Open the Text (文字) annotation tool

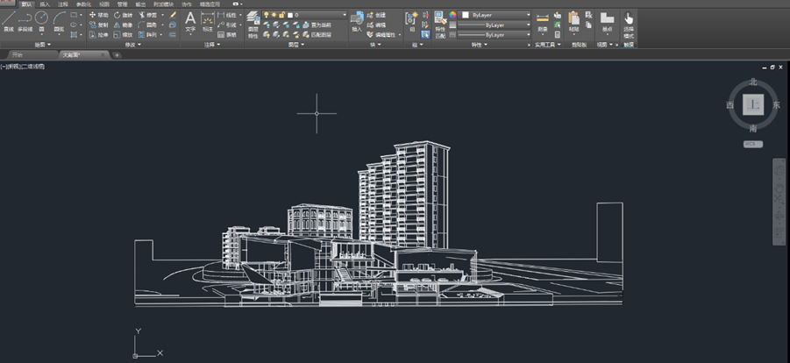point(190,22)
